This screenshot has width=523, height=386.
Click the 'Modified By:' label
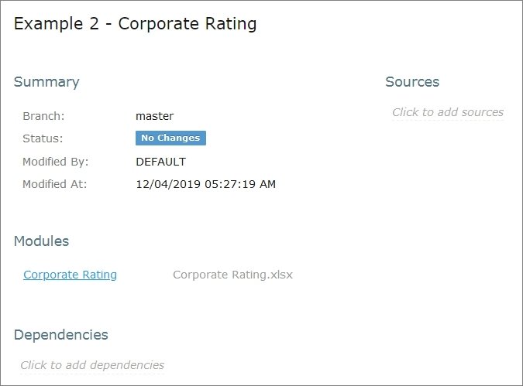point(56,162)
